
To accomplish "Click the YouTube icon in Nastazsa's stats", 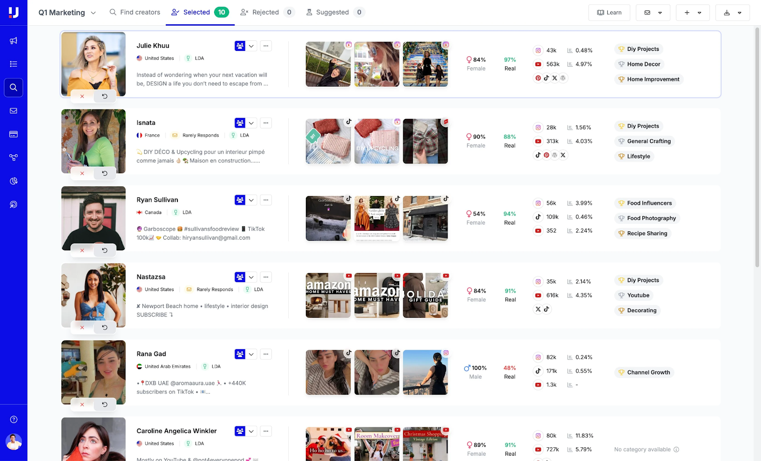I will point(538,295).
